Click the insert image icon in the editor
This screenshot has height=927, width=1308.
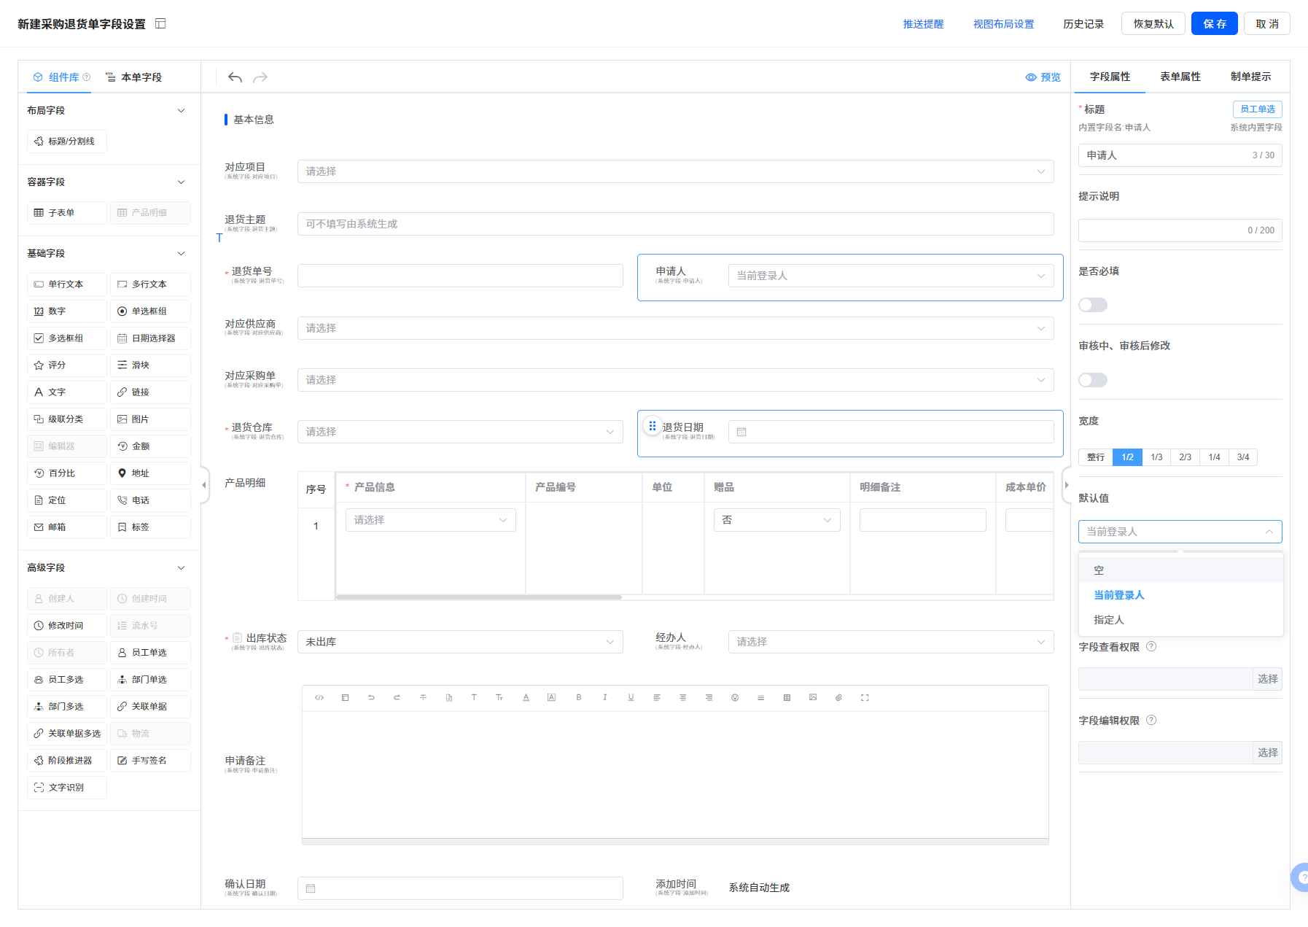813,698
